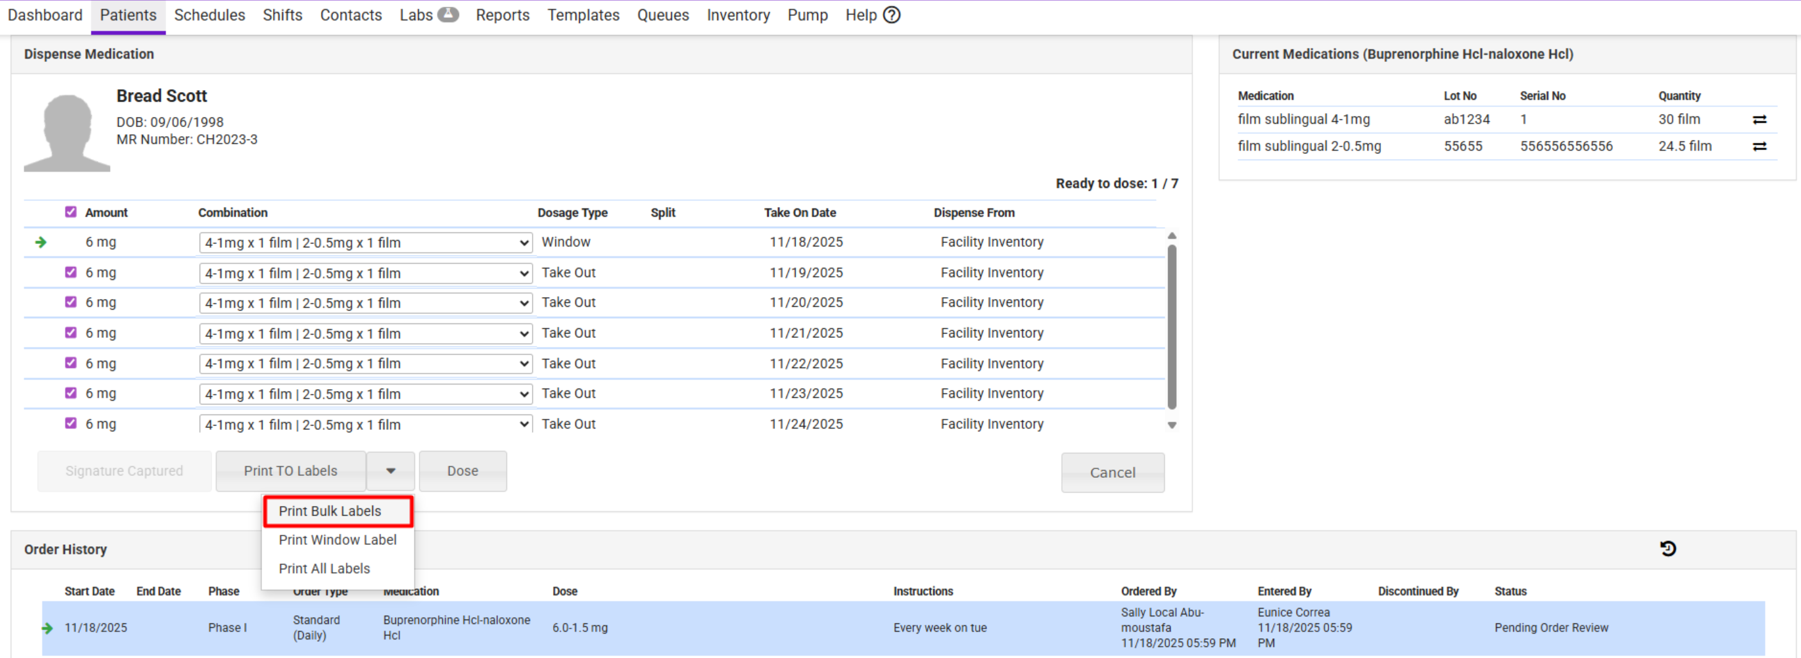The height and width of the screenshot is (658, 1801).
Task: Toggle the select-all checkbox beside Amount header
Action: coord(70,211)
